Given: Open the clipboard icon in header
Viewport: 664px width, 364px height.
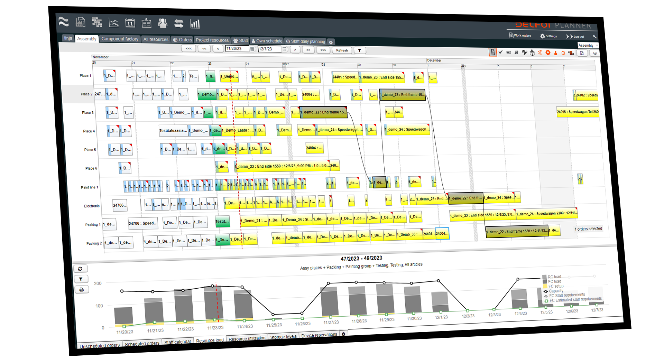Looking at the screenshot, I should 146,23.
